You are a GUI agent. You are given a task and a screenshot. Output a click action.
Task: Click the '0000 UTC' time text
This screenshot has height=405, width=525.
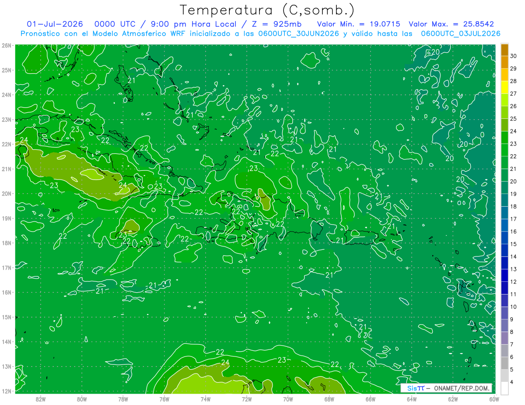pos(115,24)
